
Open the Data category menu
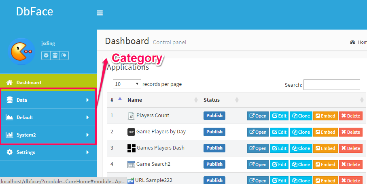48,100
